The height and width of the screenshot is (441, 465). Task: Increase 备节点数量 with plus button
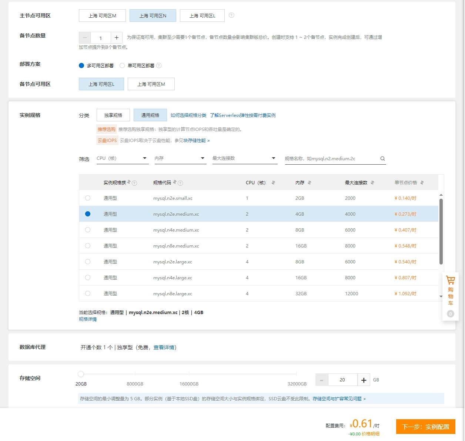click(x=117, y=38)
